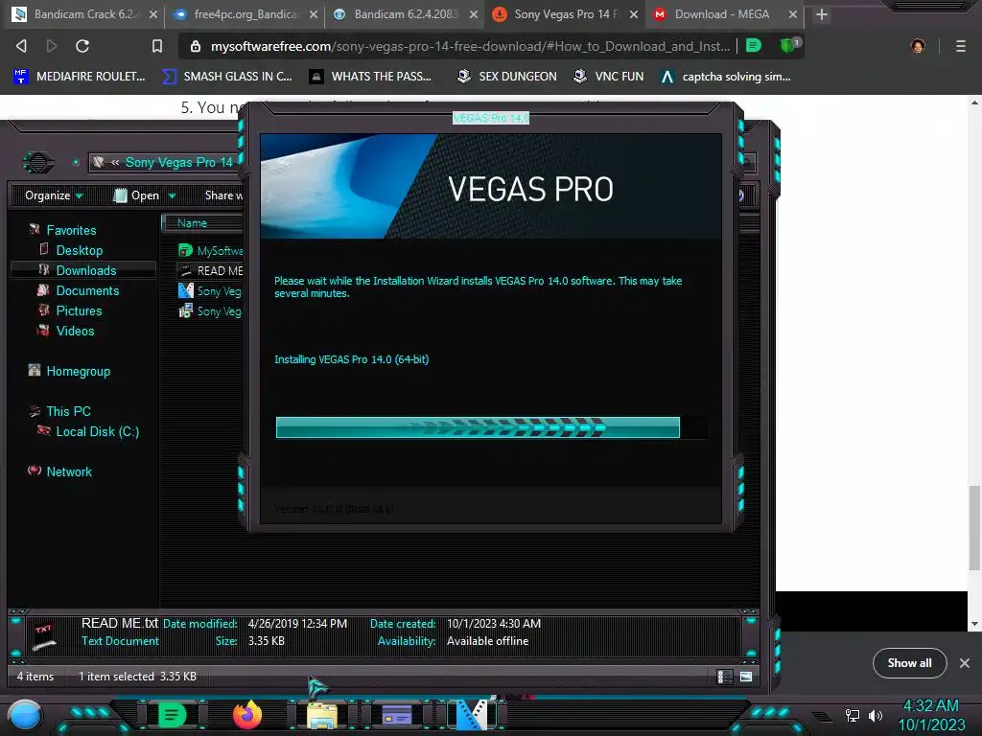This screenshot has width=982, height=736.
Task: Expand the Open button dropdown arrow
Action: tap(172, 195)
